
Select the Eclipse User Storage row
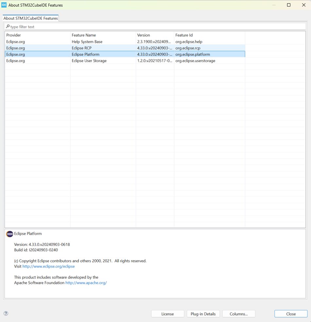point(125,61)
